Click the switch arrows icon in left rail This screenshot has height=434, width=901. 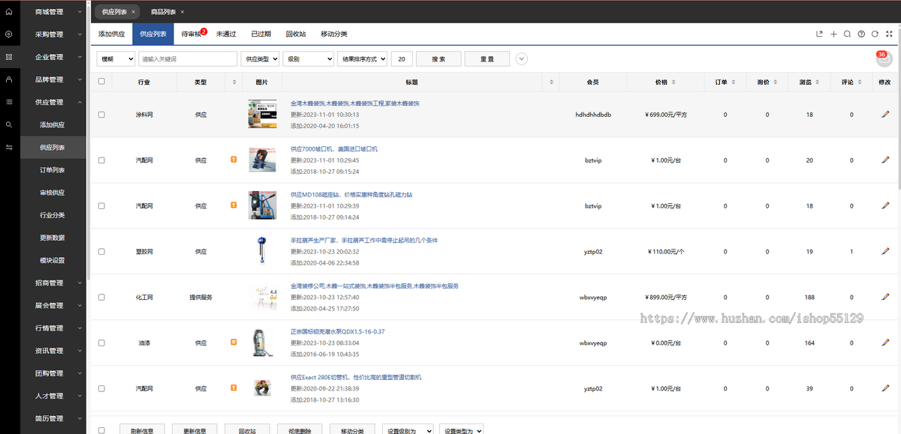[x=9, y=147]
